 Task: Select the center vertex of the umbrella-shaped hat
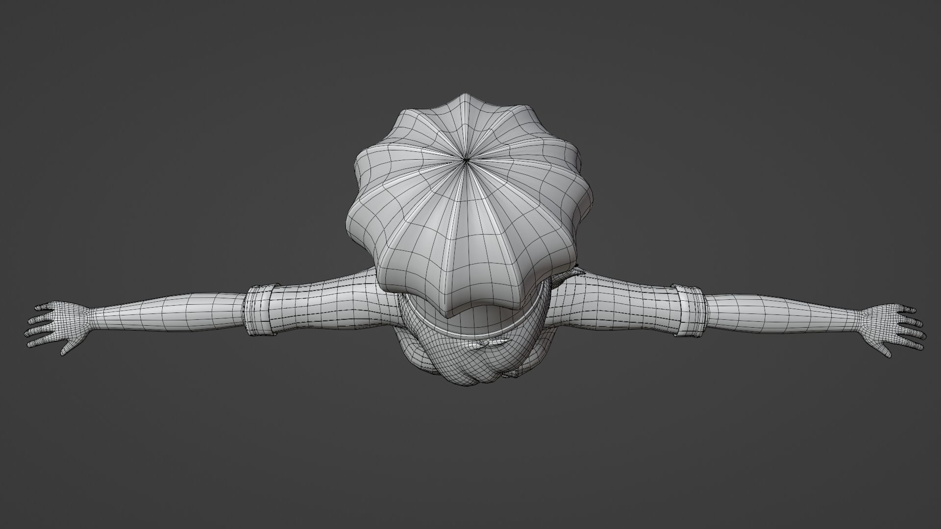tap(465, 160)
